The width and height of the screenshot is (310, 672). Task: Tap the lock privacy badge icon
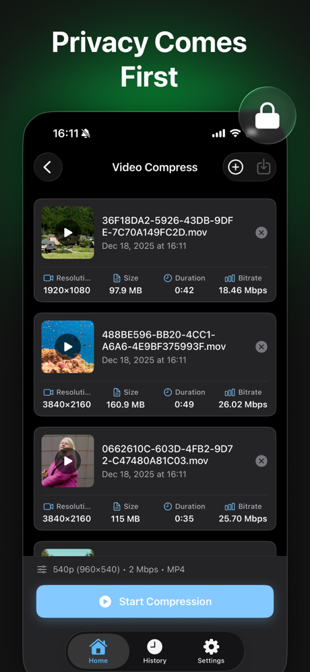click(267, 115)
